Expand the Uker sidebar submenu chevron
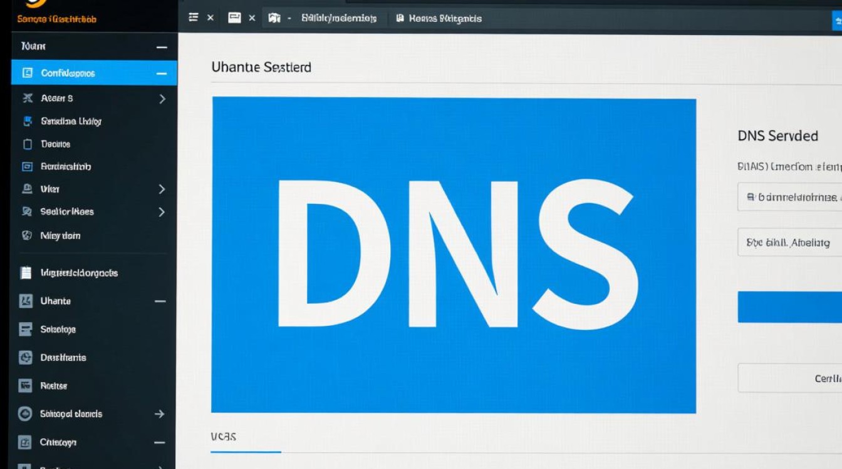Image resolution: width=842 pixels, height=469 pixels. 162,189
